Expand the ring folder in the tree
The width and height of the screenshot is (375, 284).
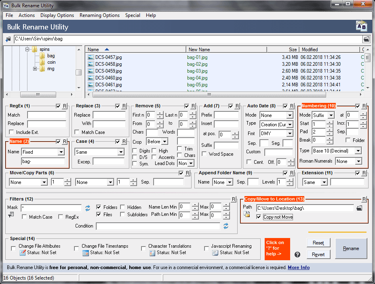[x=35, y=69]
